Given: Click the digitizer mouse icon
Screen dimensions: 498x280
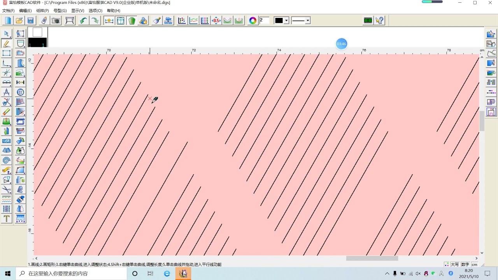Looking at the screenshot, I should (44, 21).
